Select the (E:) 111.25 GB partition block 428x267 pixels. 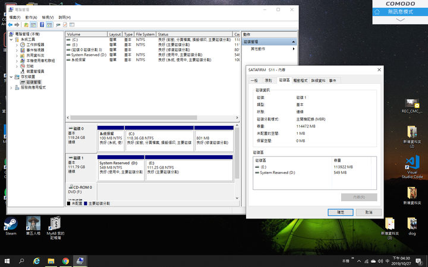[x=189, y=168]
